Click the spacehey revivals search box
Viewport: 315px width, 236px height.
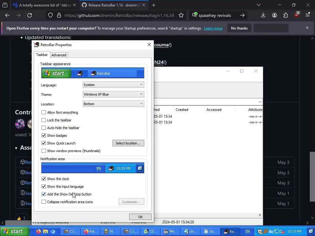coord(214,15)
